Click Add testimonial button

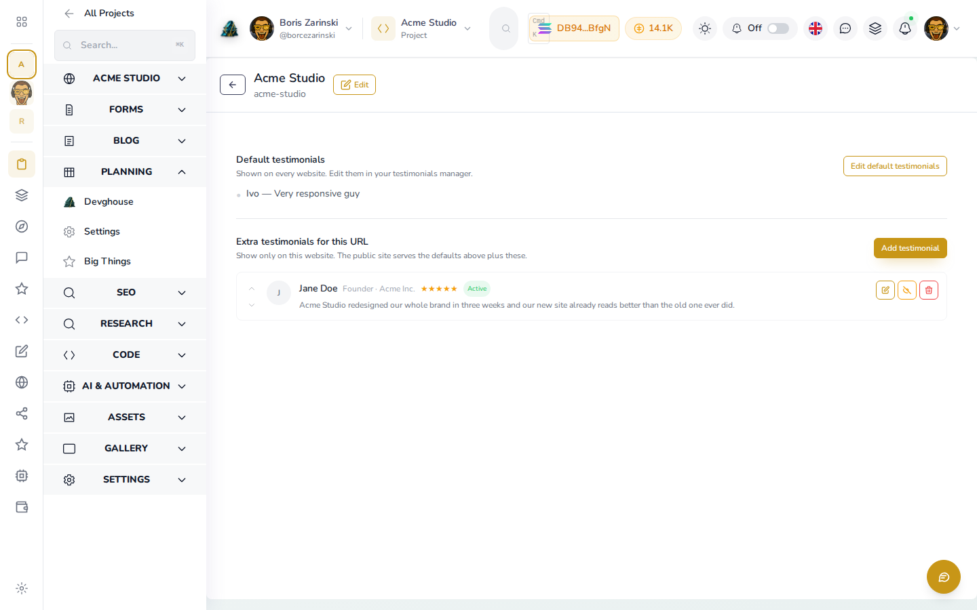pos(910,248)
